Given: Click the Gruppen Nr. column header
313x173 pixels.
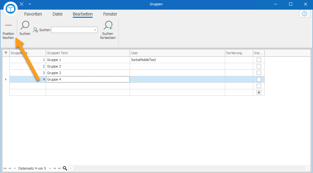Looking at the screenshot, I should click(28, 53).
